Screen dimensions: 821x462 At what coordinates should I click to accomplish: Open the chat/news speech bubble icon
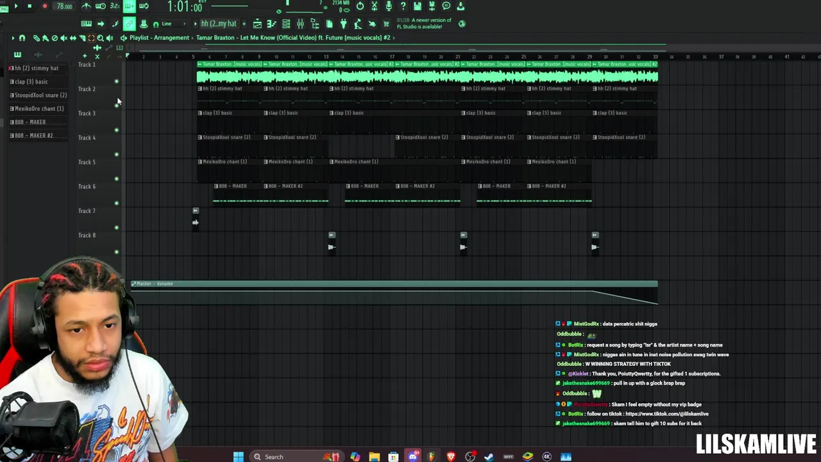[x=446, y=6]
